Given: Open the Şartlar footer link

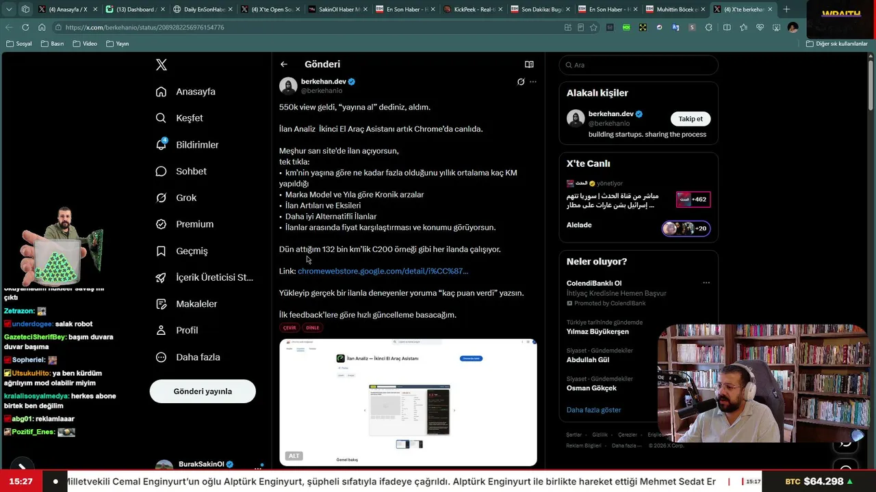Looking at the screenshot, I should [x=574, y=435].
